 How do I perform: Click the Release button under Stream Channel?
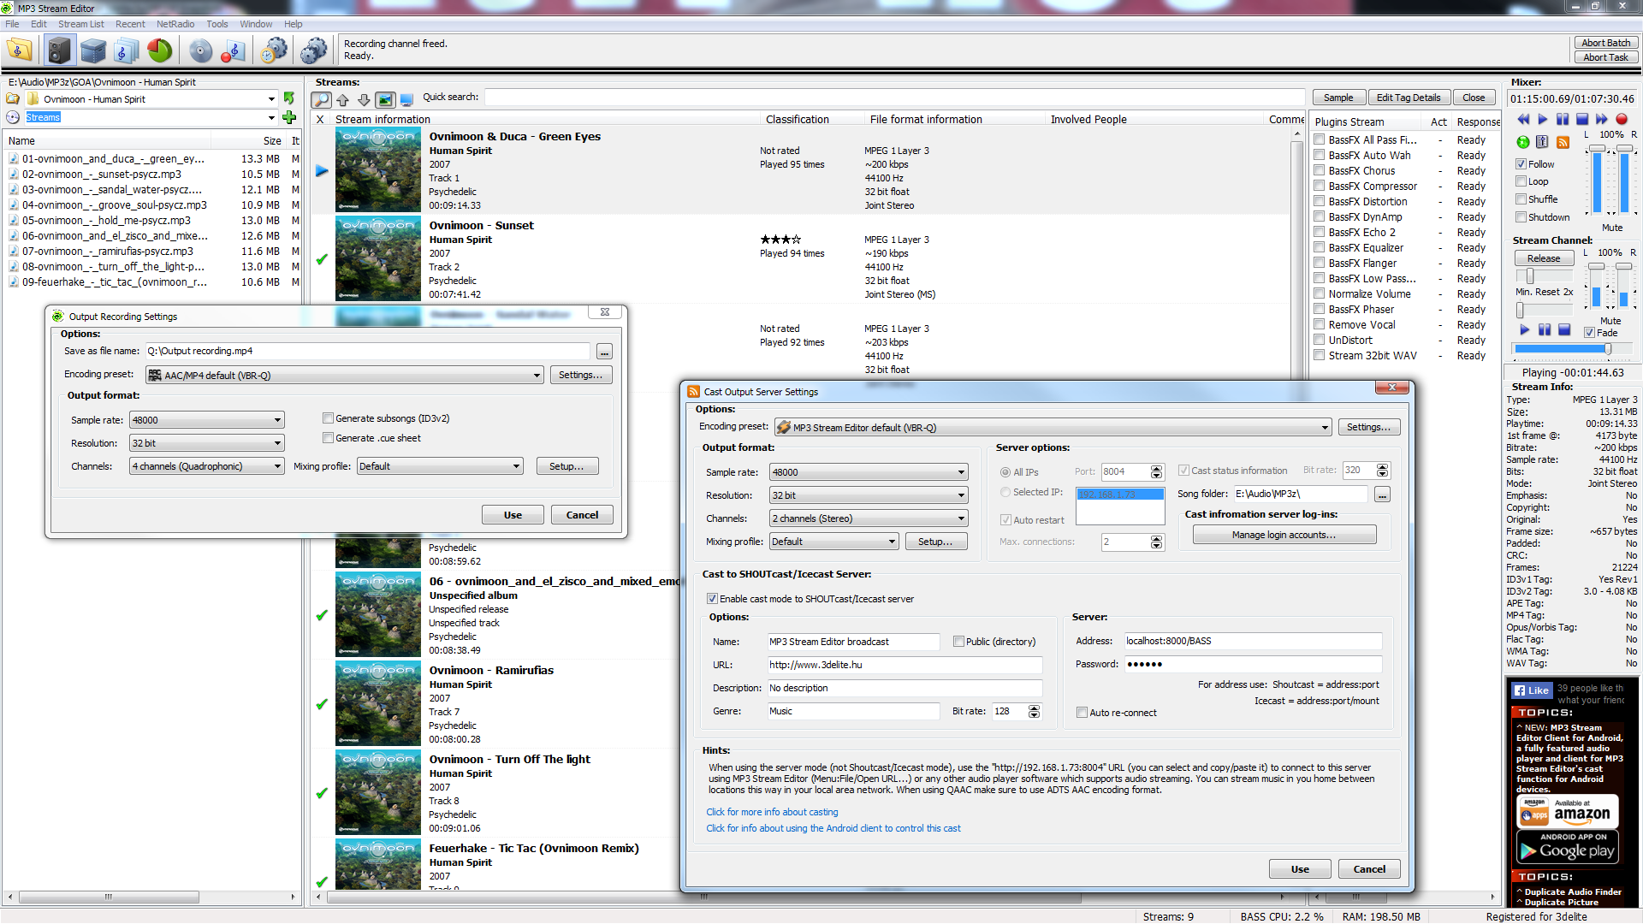pos(1544,258)
